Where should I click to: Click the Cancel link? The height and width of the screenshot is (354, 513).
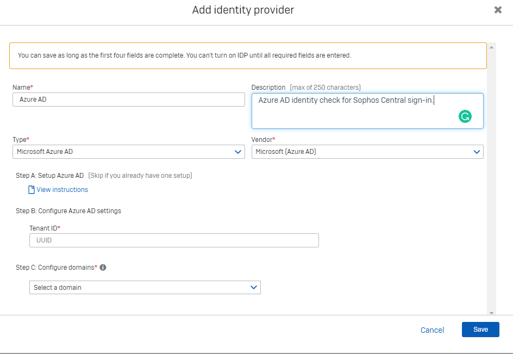pos(432,330)
